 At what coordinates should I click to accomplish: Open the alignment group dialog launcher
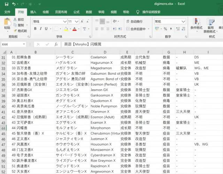(150, 37)
